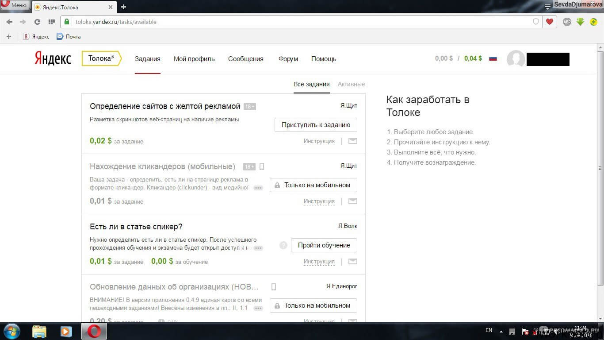The image size is (604, 340).
Task: Click Только на мобильном for Обновление данных
Action: click(313, 305)
